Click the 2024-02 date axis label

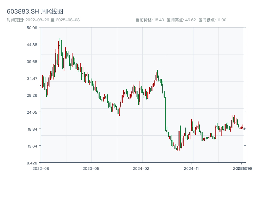tap(141, 168)
